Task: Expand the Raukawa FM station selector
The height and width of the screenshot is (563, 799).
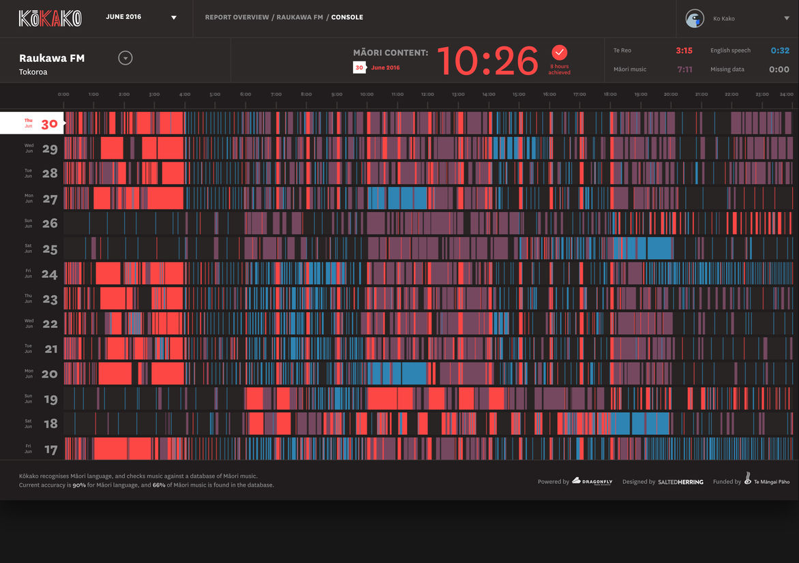Action: (x=125, y=58)
